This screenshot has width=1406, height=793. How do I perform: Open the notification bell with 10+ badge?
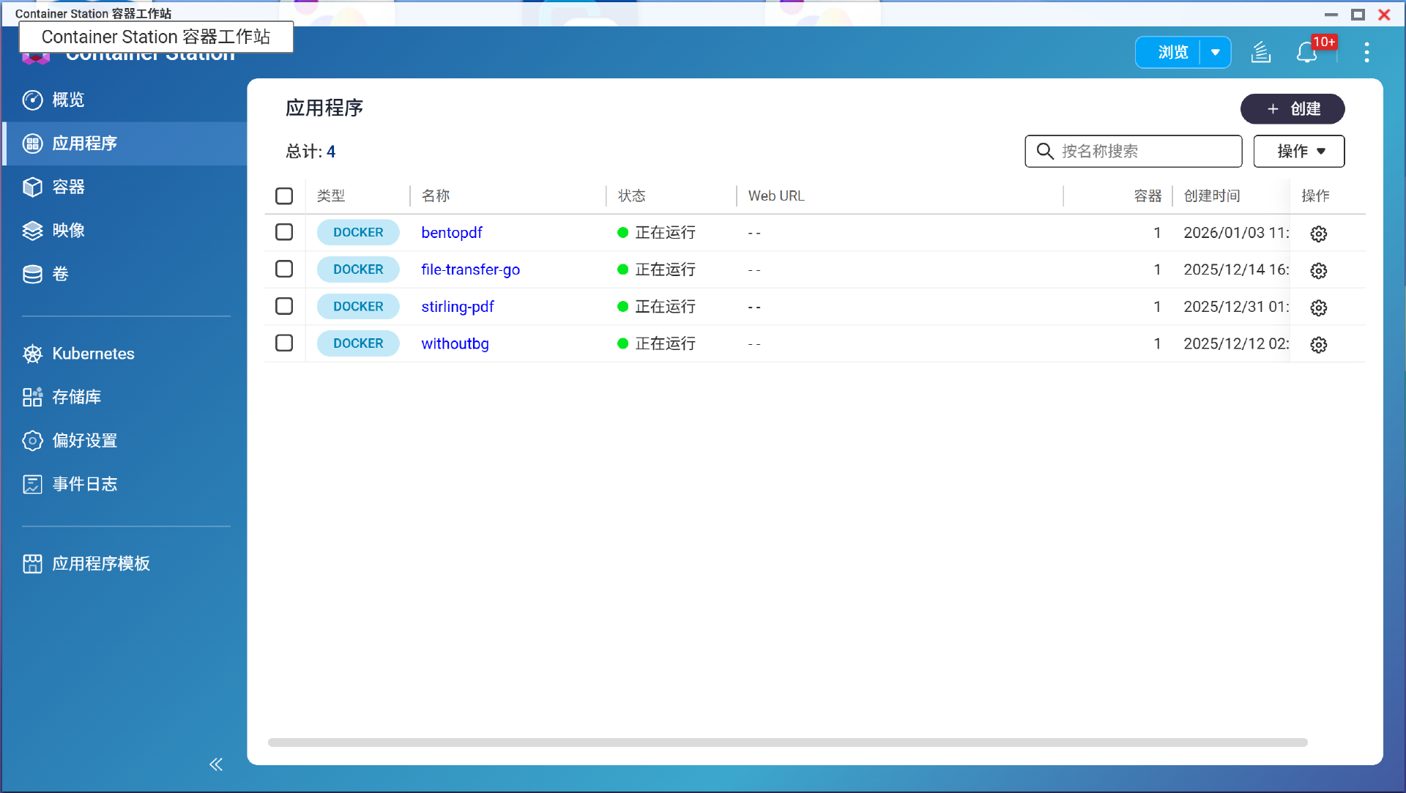tap(1307, 52)
